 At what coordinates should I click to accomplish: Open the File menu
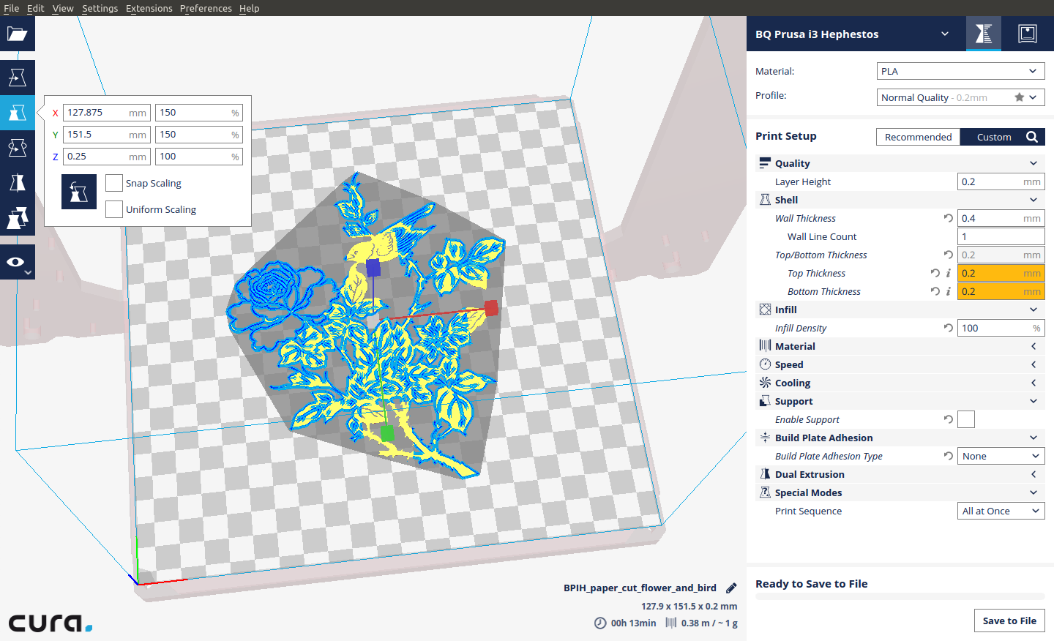[12, 8]
